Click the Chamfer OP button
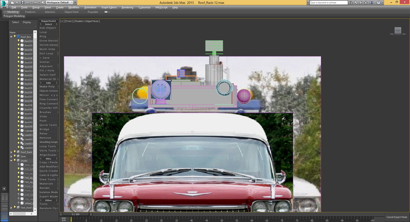Screen dimensions: 410x222 (x=48, y=108)
